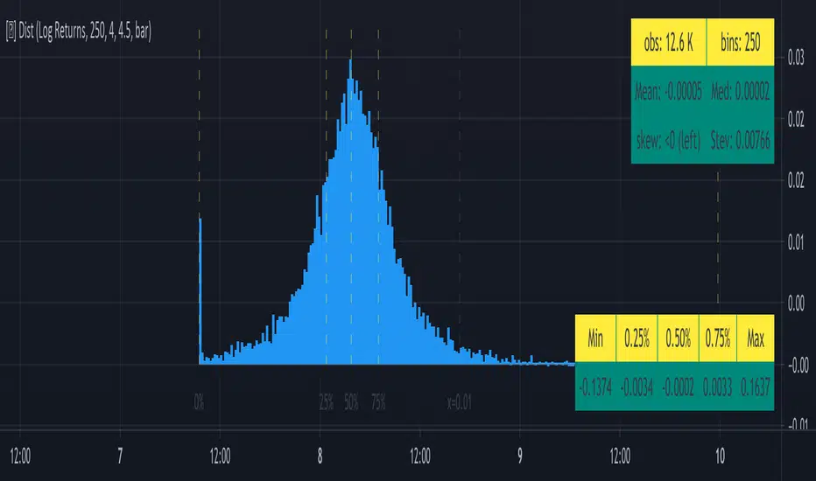Click the 'x=0.01' marker label
Image resolution: width=816 pixels, height=481 pixels.
pyautogui.click(x=460, y=402)
